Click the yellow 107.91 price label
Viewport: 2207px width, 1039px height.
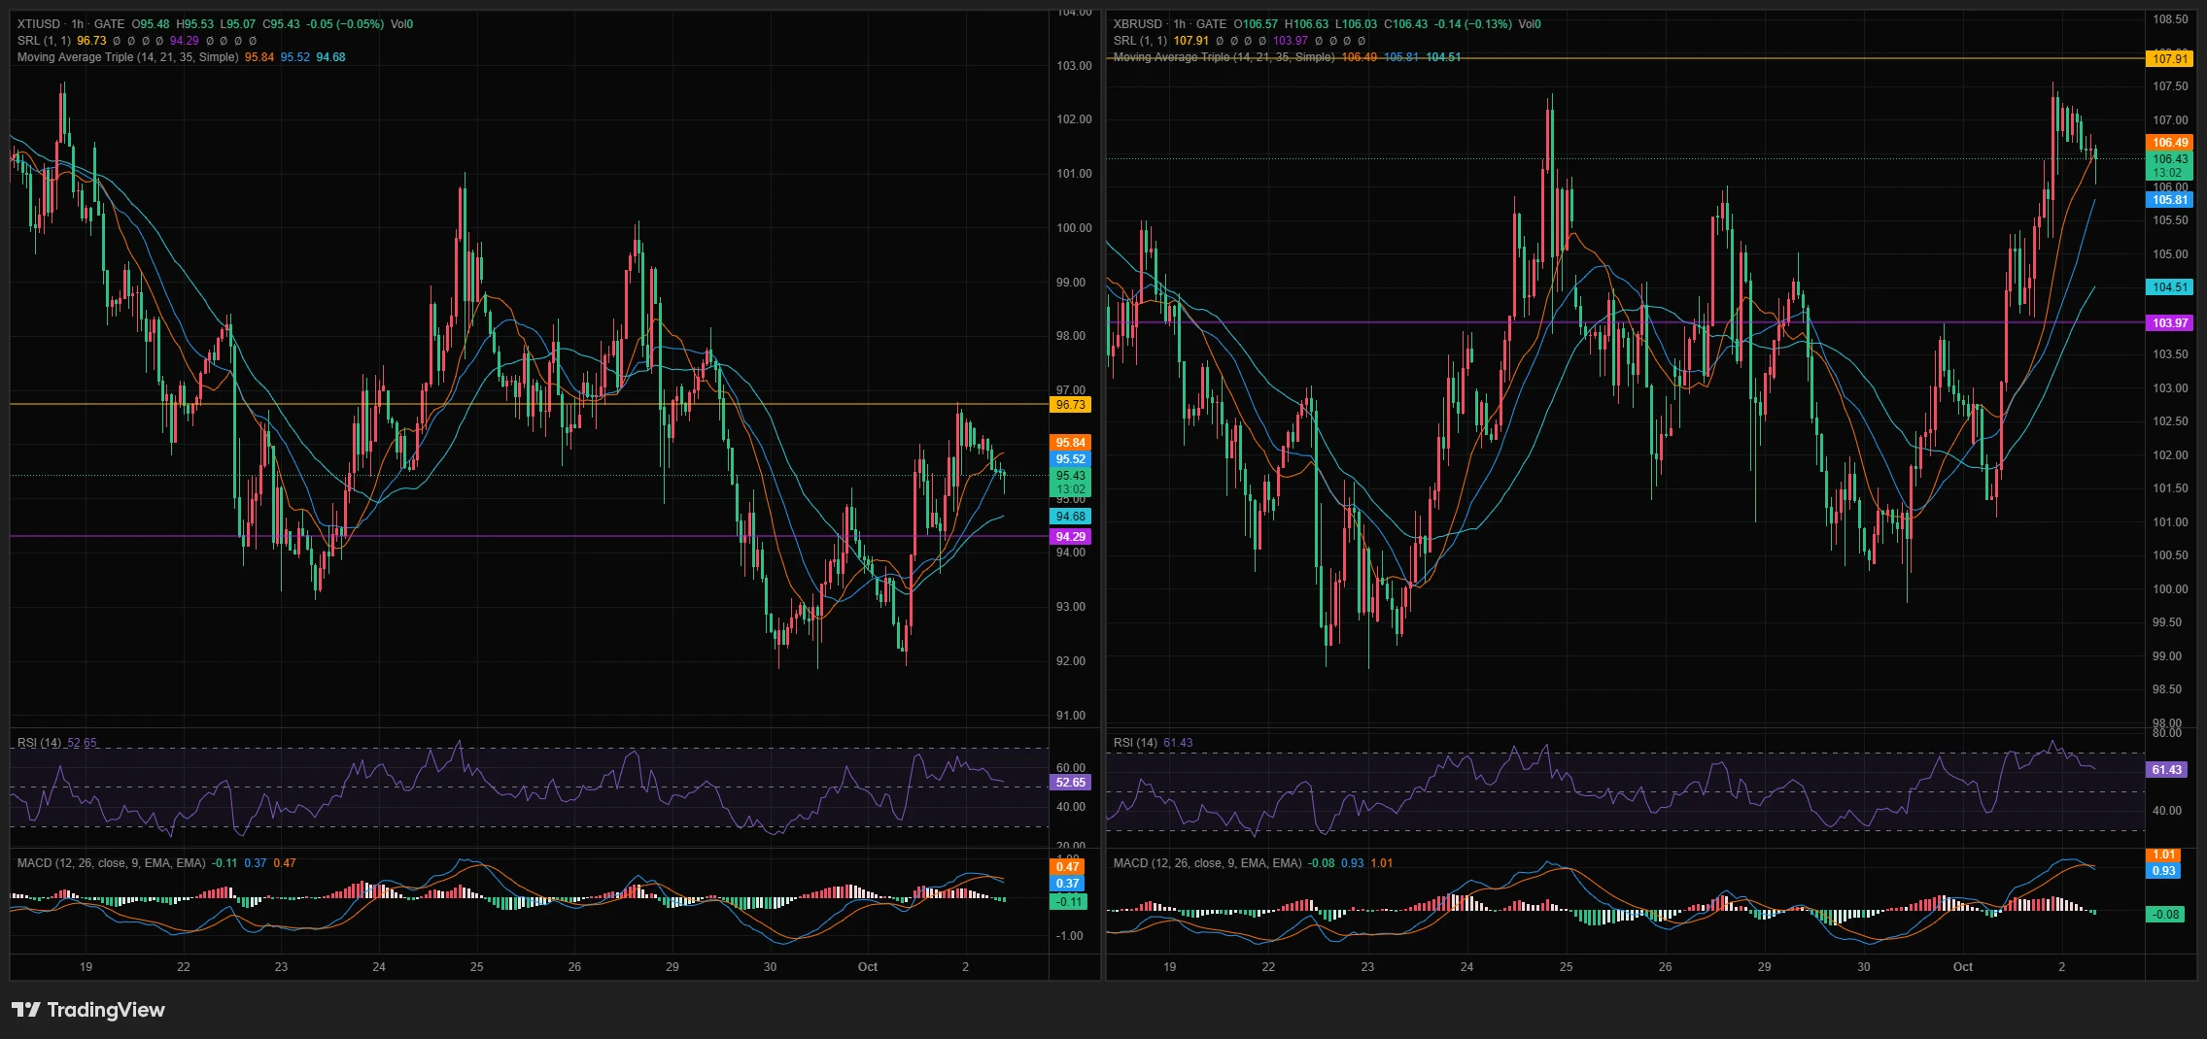click(2170, 59)
